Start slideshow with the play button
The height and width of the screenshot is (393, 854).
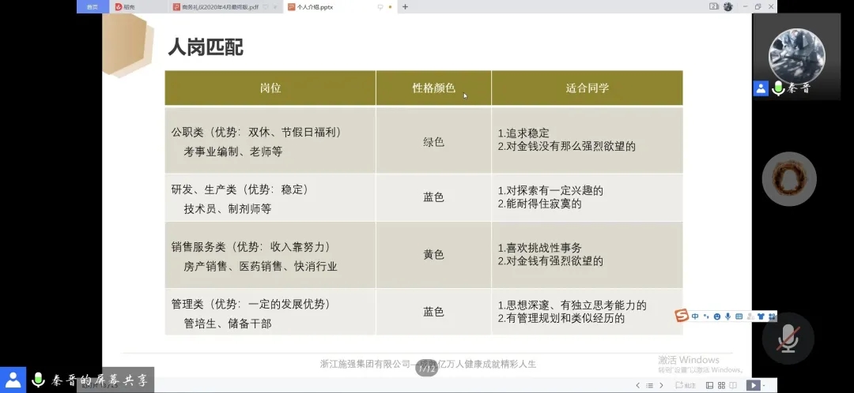point(754,385)
